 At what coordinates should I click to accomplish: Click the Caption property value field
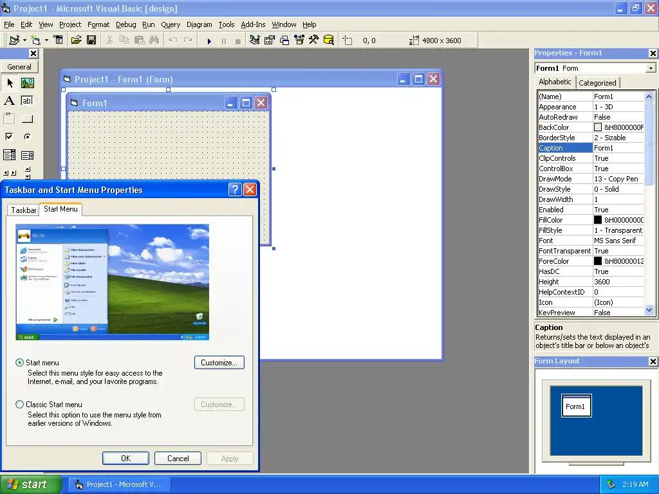tap(618, 148)
